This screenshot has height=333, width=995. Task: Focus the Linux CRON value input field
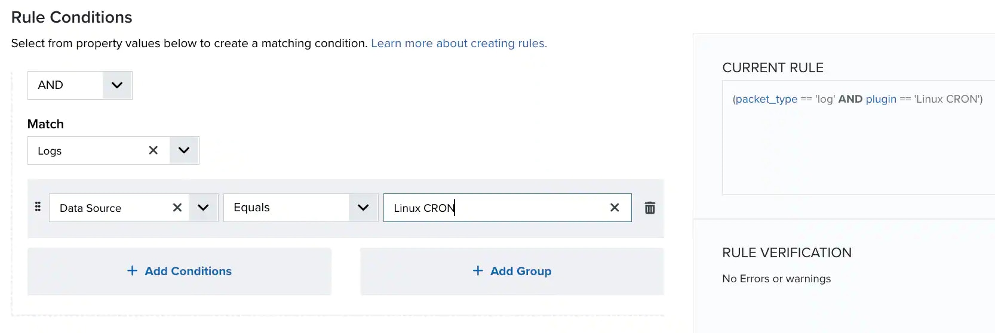tap(496, 208)
